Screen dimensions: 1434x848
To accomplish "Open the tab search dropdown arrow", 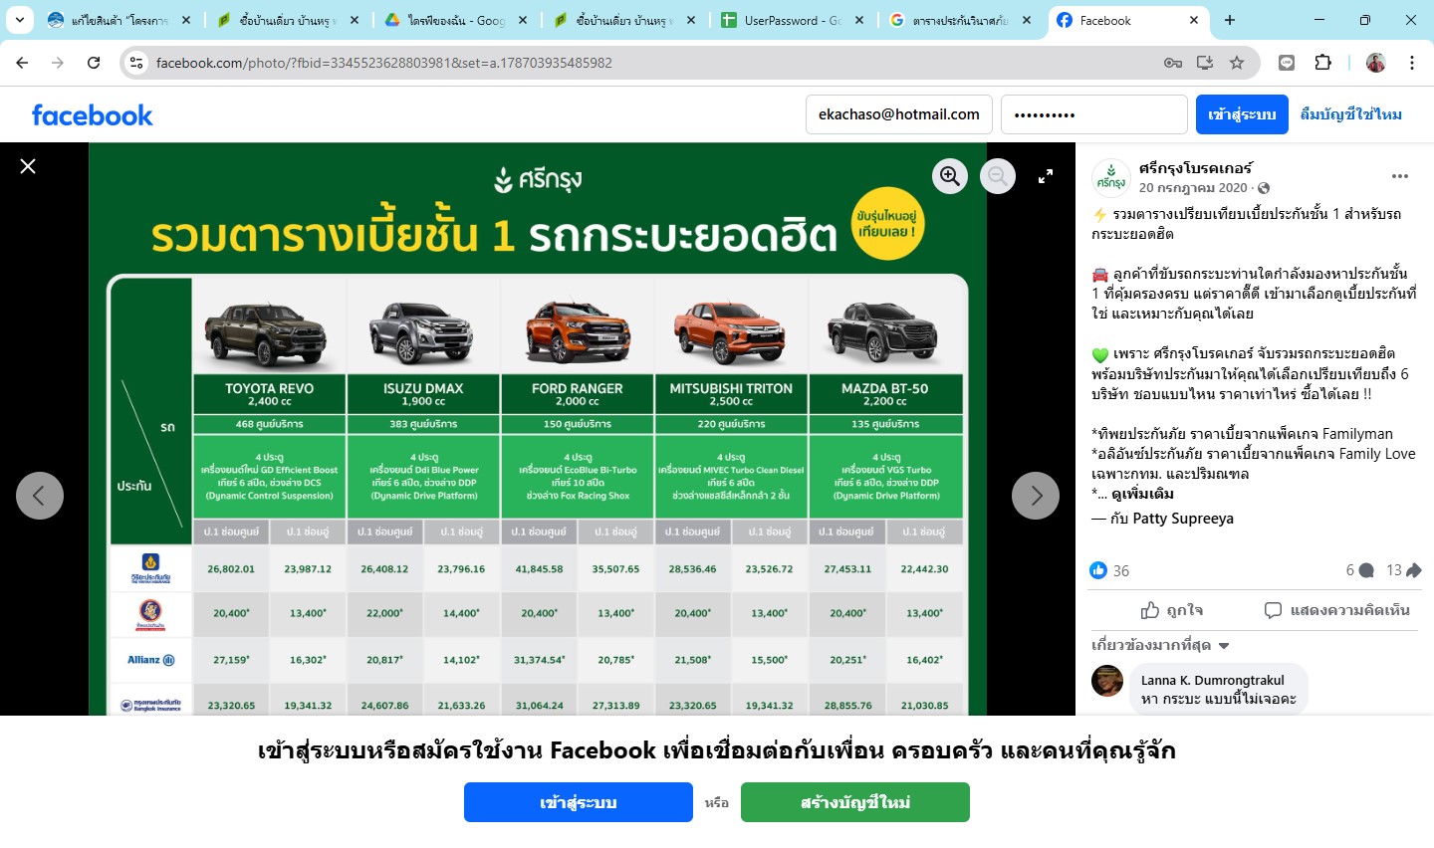I will coord(20,20).
